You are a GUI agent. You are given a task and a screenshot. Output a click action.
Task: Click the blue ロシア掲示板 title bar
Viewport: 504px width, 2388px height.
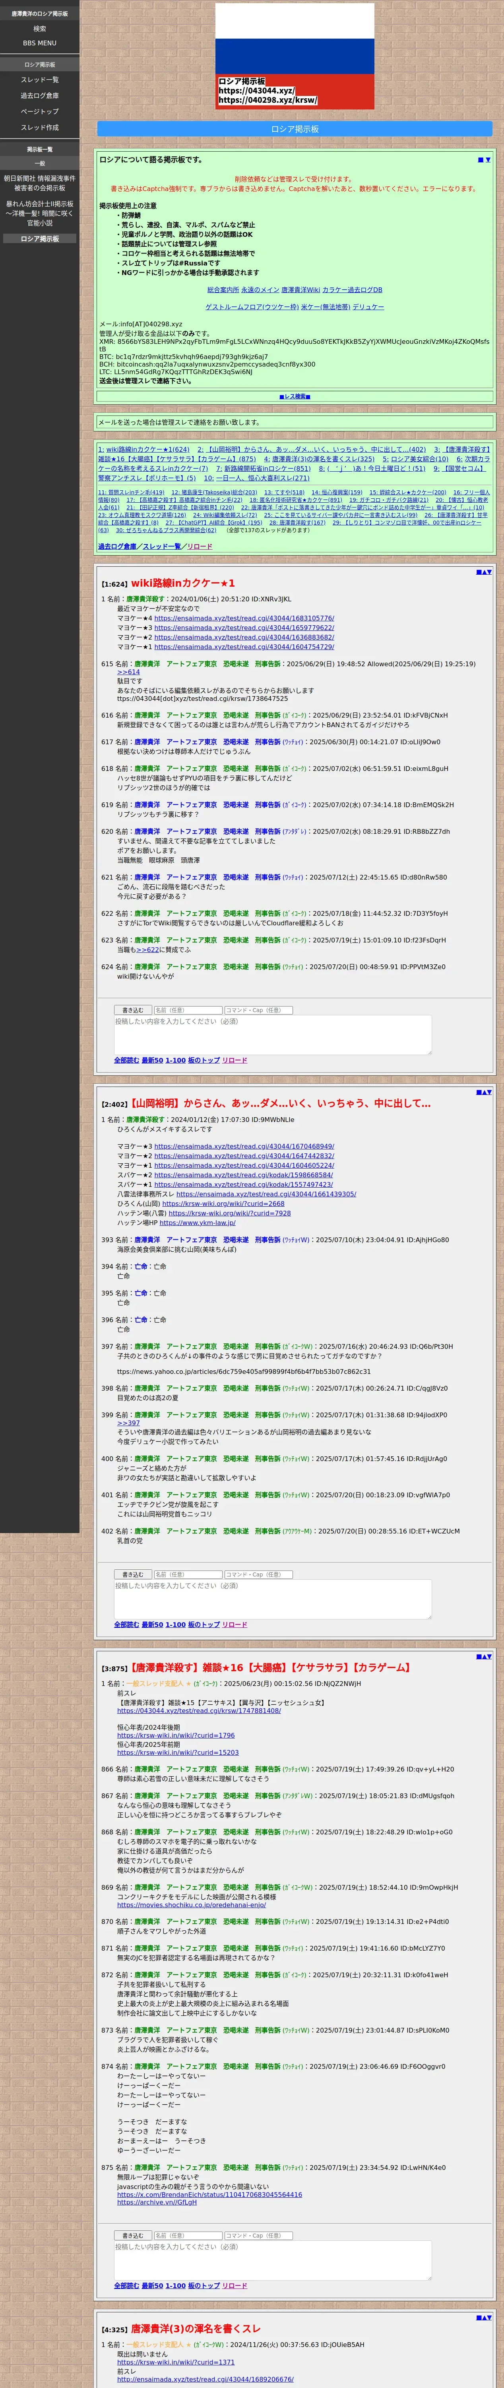click(295, 129)
